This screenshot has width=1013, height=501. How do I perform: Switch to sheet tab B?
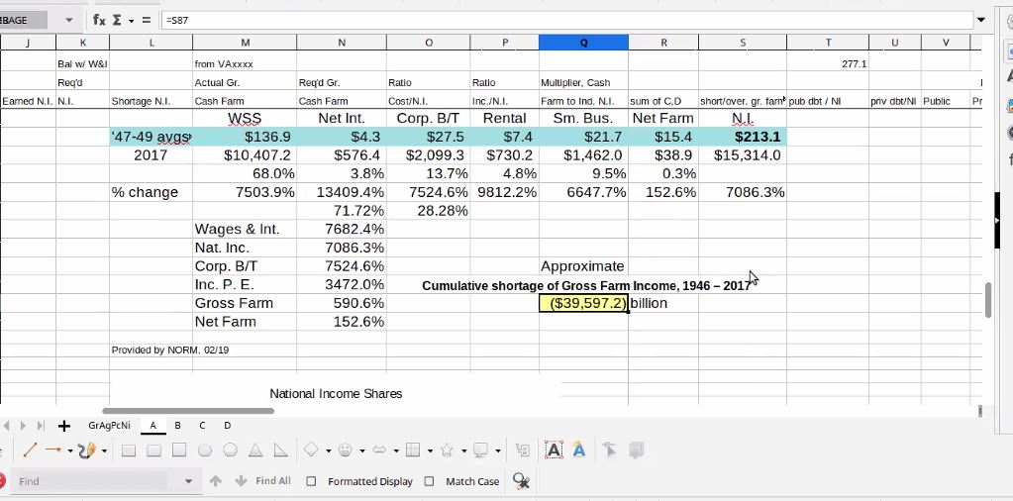coord(177,426)
